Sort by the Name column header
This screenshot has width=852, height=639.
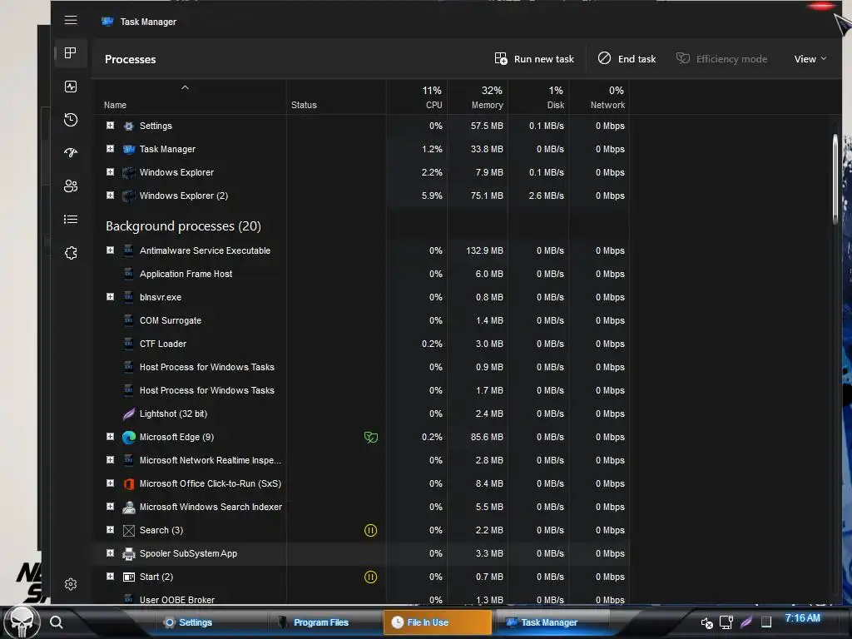pos(190,97)
